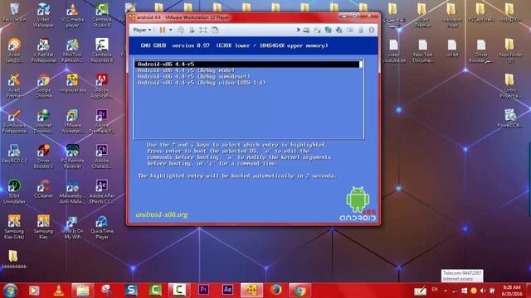
Task: Open VLC from the taskbar
Action: (58, 291)
